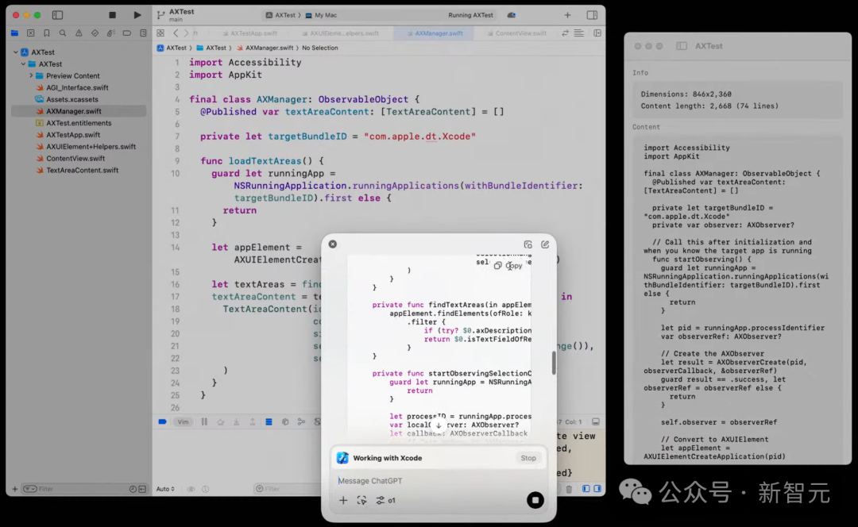Image resolution: width=858 pixels, height=527 pixels.
Task: Open the Auto variables view selector
Action: pyautogui.click(x=165, y=489)
